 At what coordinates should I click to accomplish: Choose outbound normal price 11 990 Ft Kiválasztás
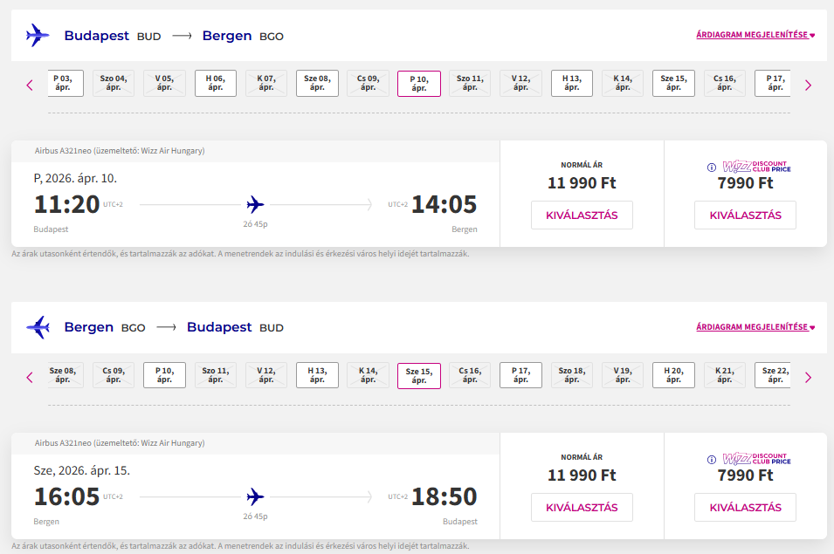click(x=582, y=215)
